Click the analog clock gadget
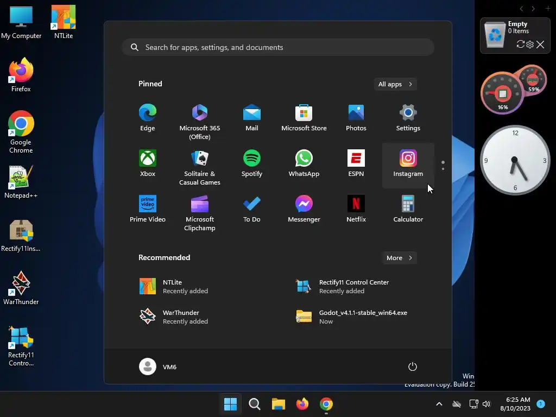 click(x=515, y=160)
